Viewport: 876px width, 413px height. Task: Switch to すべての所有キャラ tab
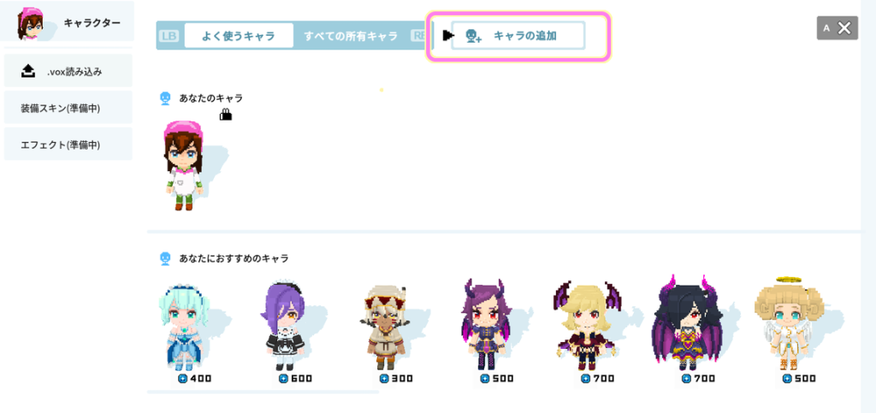(x=351, y=36)
